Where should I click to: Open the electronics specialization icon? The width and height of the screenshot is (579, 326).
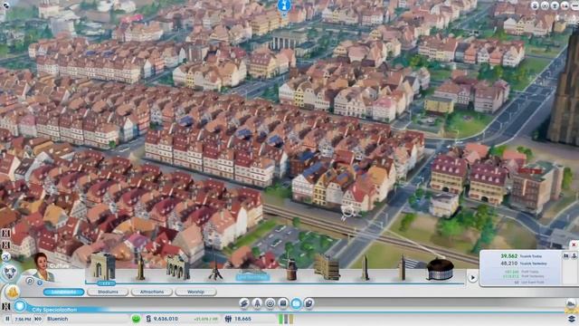(x=283, y=303)
